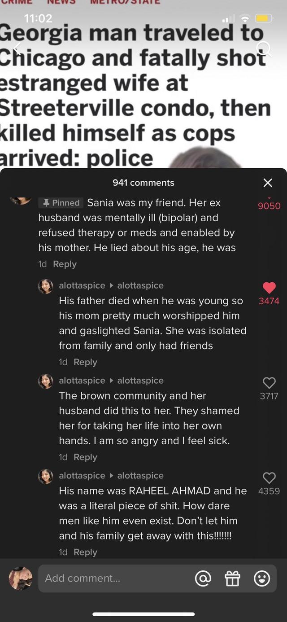Screen dimensions: 287x622
Task: Open alottaspice profile from first reply username
Action: pos(82,285)
